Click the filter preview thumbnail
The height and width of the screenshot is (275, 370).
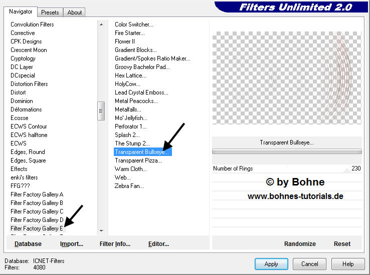[x=286, y=77]
